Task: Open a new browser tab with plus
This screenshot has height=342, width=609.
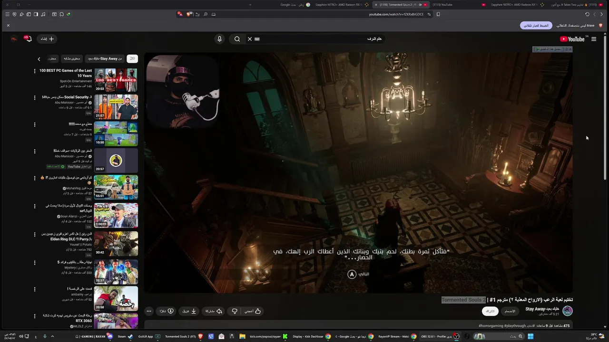Action: (250, 5)
